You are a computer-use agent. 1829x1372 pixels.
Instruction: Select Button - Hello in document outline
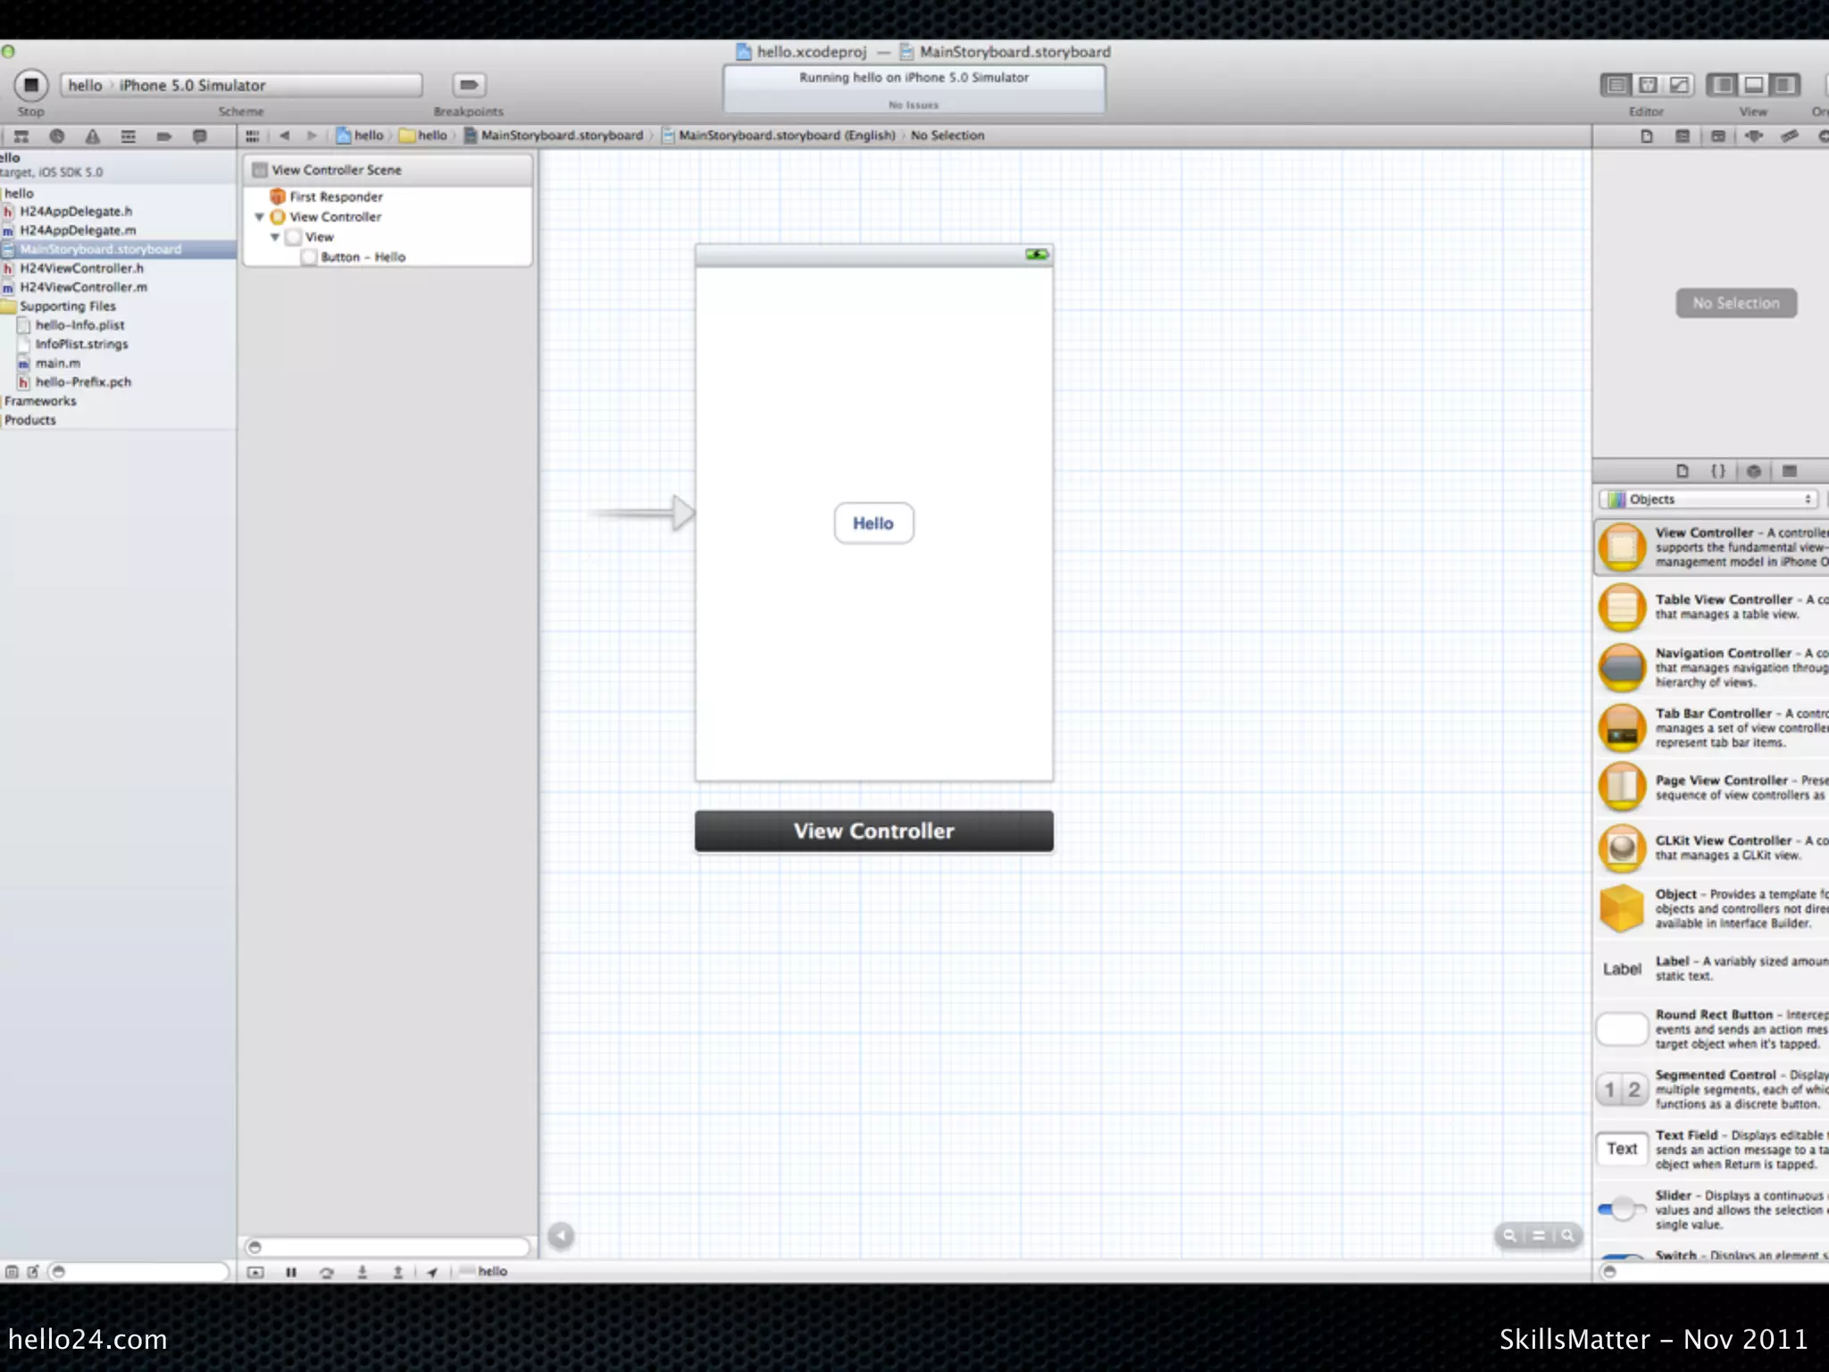(x=363, y=257)
